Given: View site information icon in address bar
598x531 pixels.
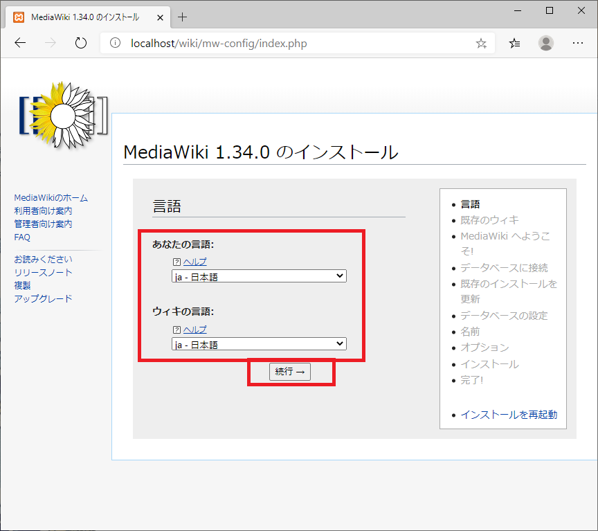Looking at the screenshot, I should pos(115,43).
